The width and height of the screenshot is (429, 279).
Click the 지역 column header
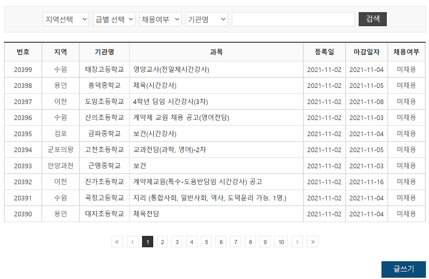[x=61, y=52]
